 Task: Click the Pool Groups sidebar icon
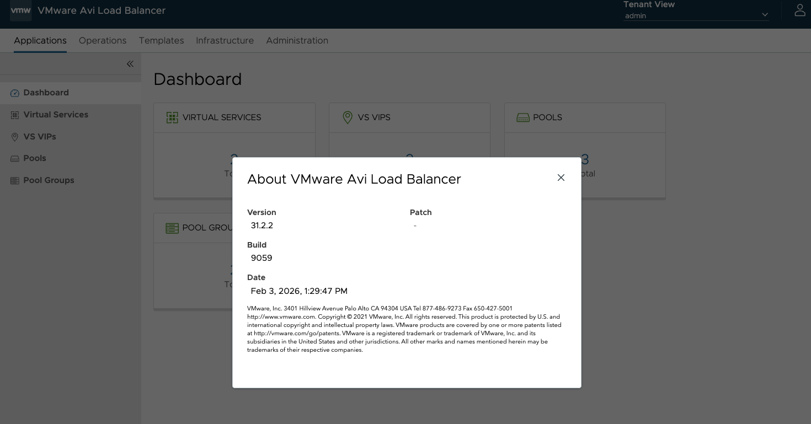[15, 180]
